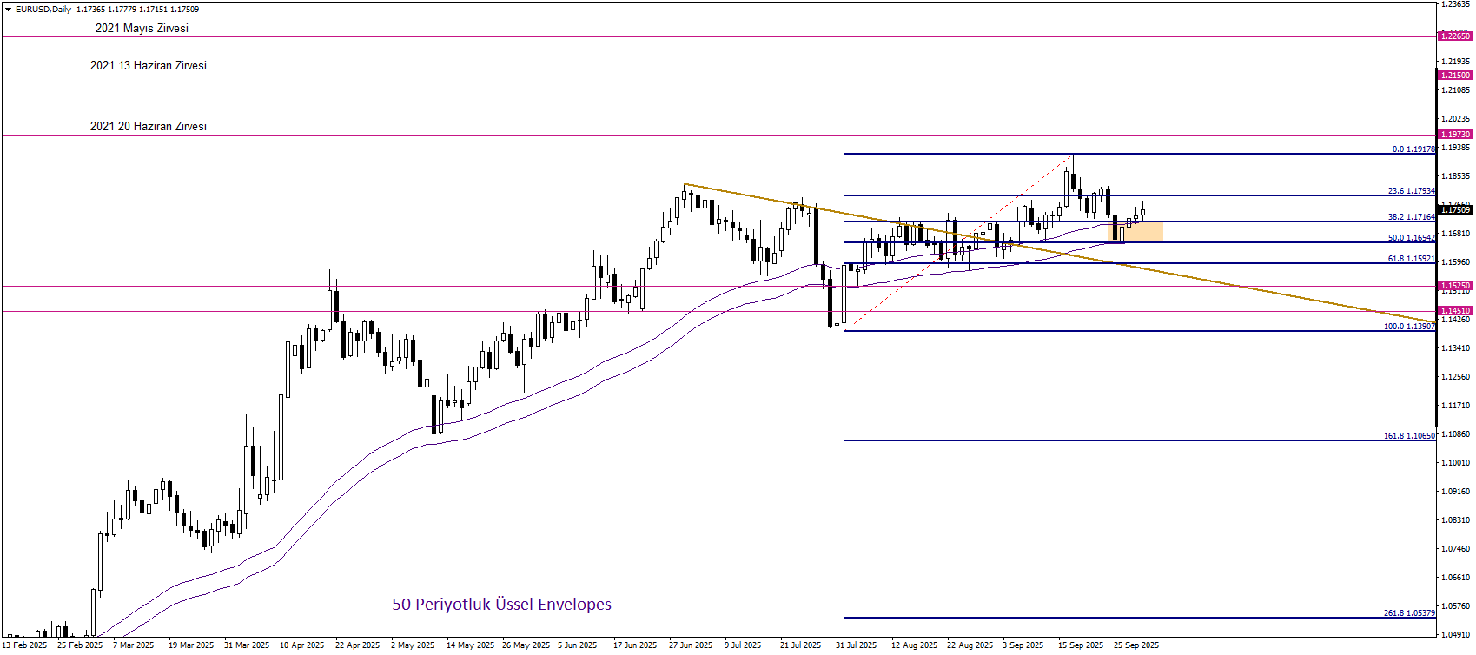Image resolution: width=1476 pixels, height=655 pixels.
Task: Select the Fibonacci "161.8 1.10650" label
Action: (1409, 436)
